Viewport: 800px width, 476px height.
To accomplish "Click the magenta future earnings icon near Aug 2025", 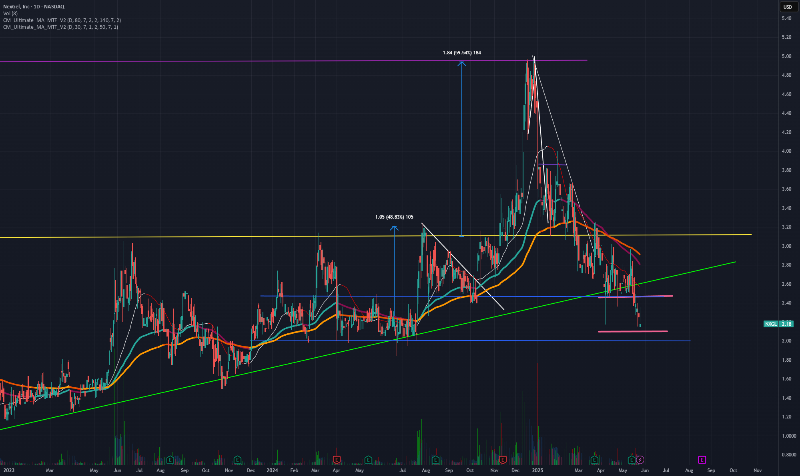I will click(x=702, y=460).
